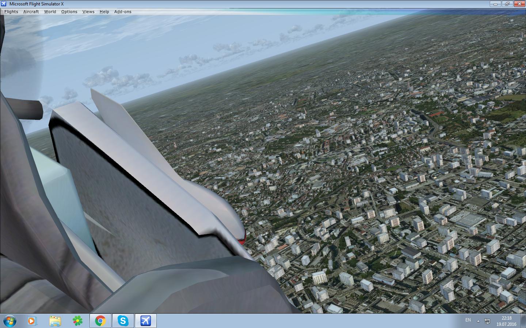This screenshot has width=526, height=328.
Task: Open the Flights menu
Action: (11, 12)
